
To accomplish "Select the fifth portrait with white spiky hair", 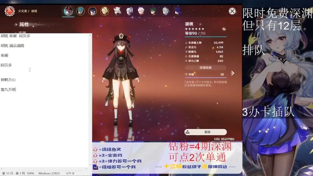I will click(x=117, y=11).
